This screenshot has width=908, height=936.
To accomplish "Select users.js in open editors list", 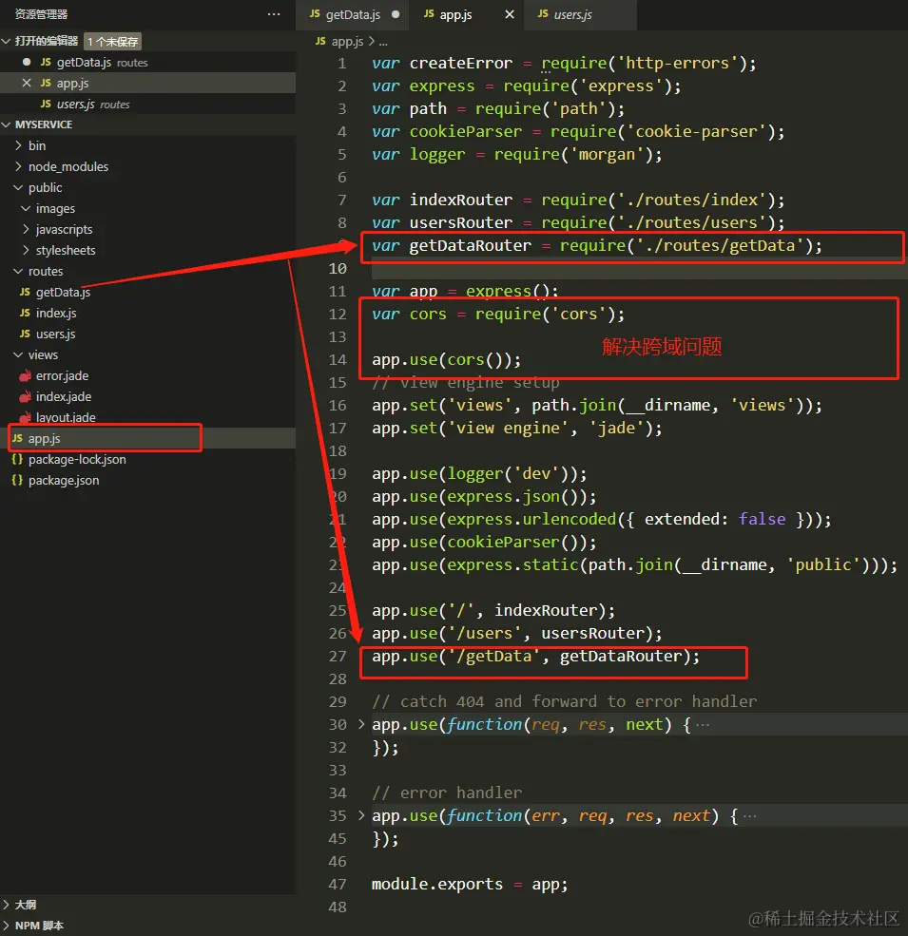I will pyautogui.click(x=147, y=104).
